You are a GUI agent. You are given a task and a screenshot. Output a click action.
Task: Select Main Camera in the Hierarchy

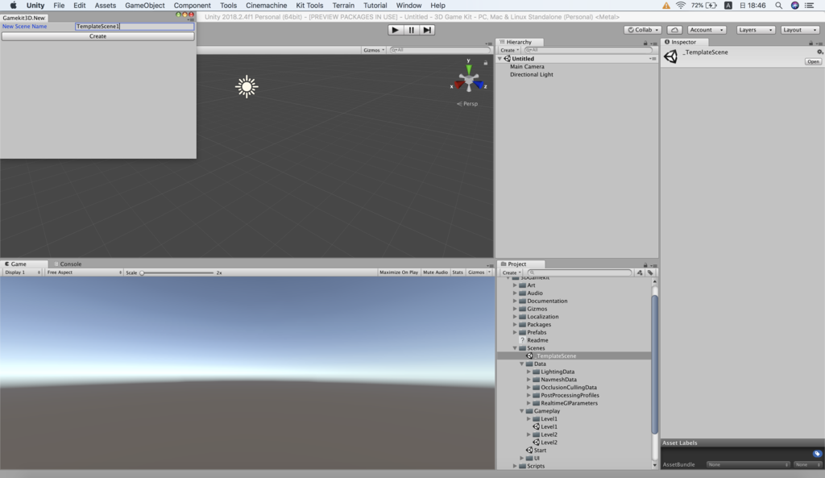(x=527, y=66)
